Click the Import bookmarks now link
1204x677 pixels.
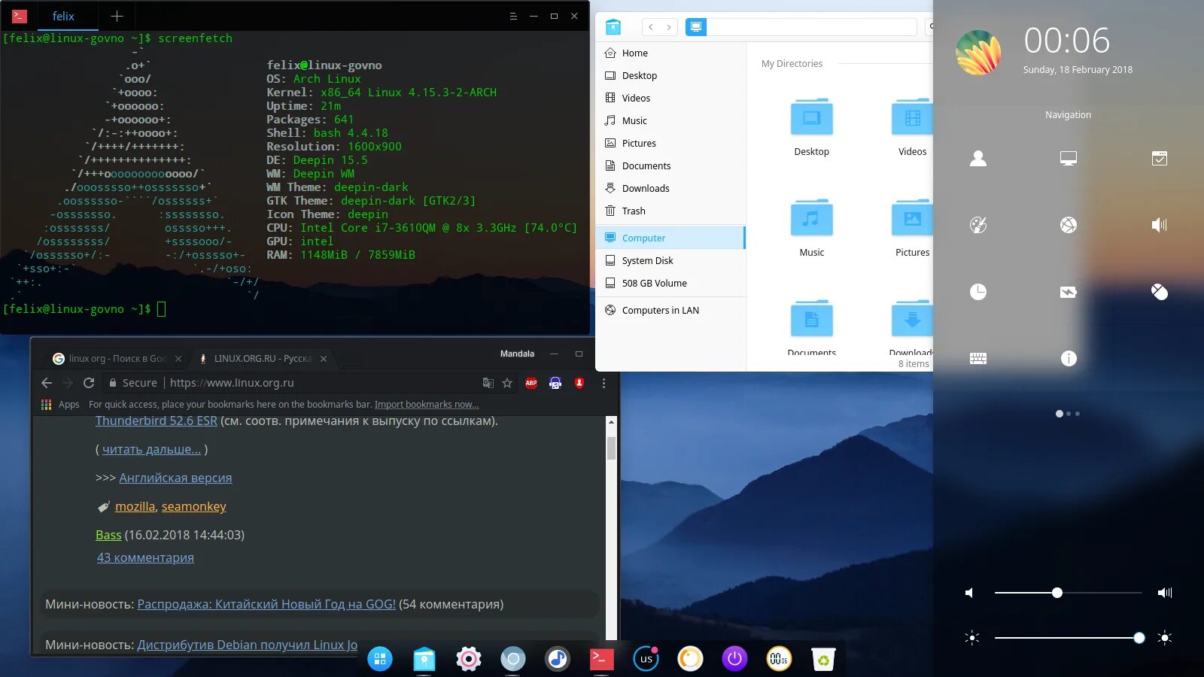[427, 404]
